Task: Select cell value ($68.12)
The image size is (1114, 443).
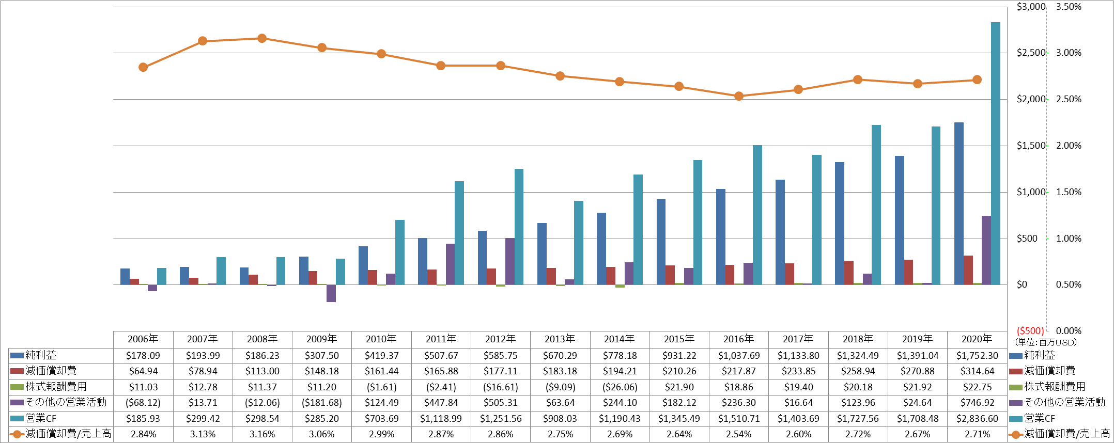Action: coord(143,402)
